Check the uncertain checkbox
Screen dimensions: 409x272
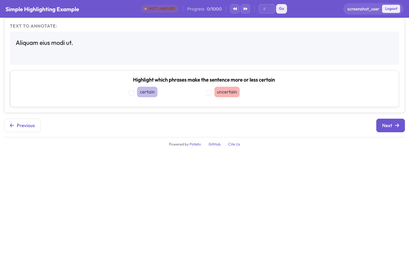pyautogui.click(x=209, y=92)
